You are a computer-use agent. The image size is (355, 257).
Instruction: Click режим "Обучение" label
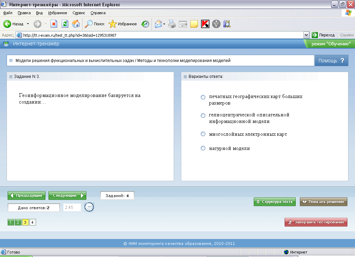tap(331, 44)
